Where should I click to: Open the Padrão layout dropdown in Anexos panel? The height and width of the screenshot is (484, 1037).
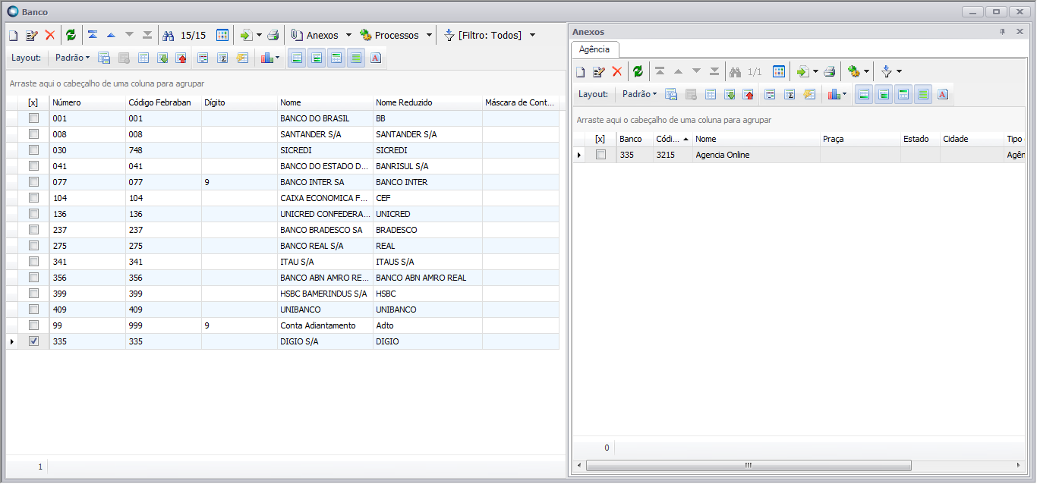click(639, 94)
